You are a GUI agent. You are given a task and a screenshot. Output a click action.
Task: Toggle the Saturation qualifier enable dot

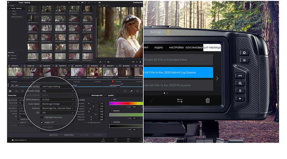click(112, 111)
